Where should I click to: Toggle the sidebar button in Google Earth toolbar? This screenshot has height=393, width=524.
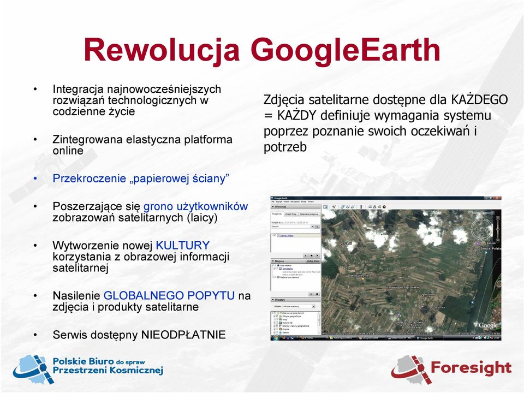(325, 207)
